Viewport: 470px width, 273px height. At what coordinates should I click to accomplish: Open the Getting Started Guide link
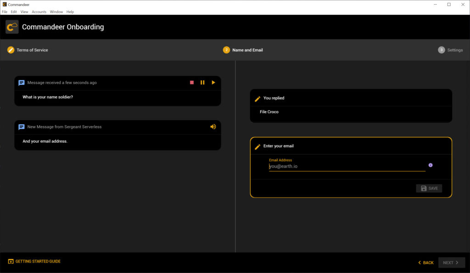click(x=34, y=262)
